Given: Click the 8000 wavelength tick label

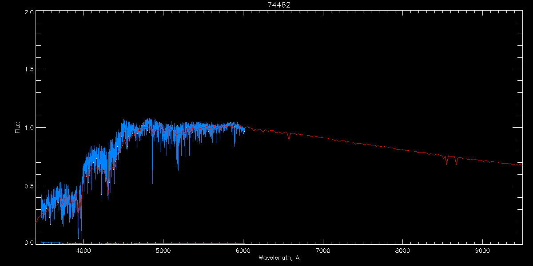Looking at the screenshot, I should tap(403, 250).
